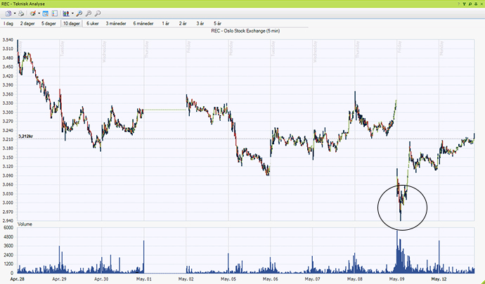
Task: Open the chart type dropdown arrow
Action: click(72, 13)
